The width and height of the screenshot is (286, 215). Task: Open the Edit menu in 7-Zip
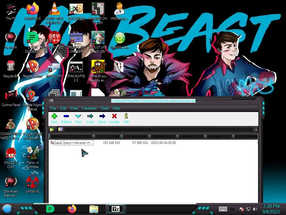click(63, 108)
